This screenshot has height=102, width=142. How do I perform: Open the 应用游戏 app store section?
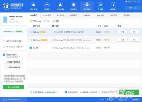[x=47, y=6]
